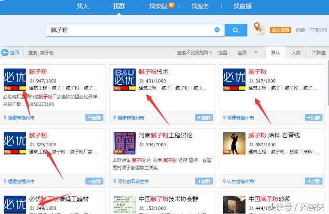Click the 返回 back arrow icon
The height and width of the screenshot is (214, 329).
[x=5, y=52]
